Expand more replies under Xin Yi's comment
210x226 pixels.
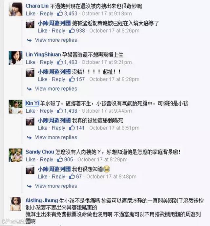[x=56, y=137]
